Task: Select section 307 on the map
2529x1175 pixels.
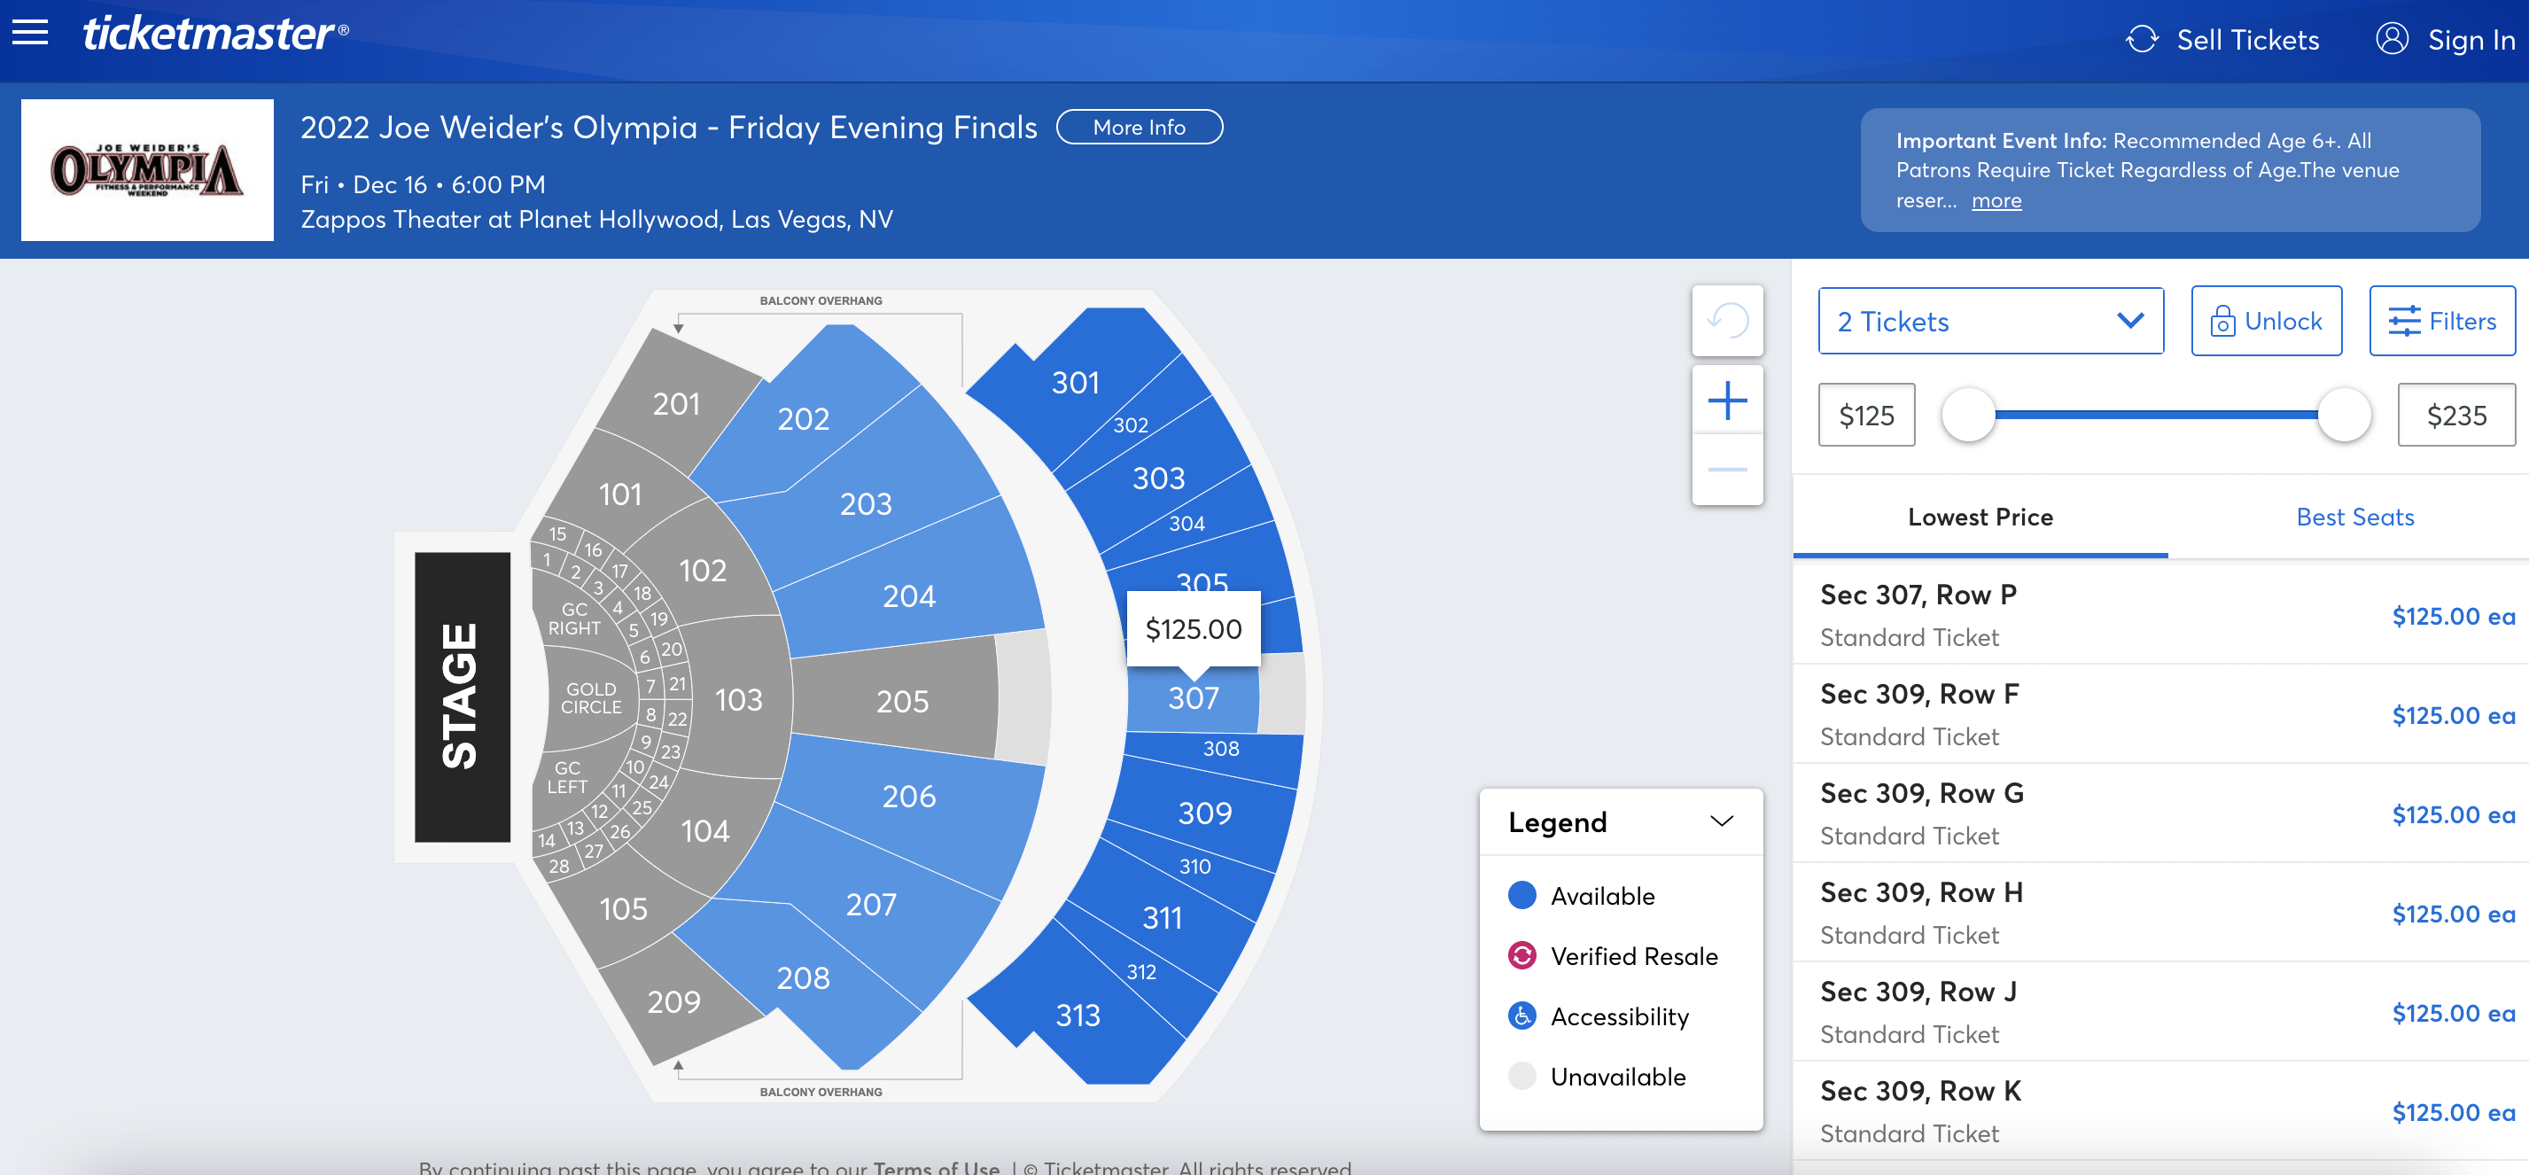Action: [1193, 698]
